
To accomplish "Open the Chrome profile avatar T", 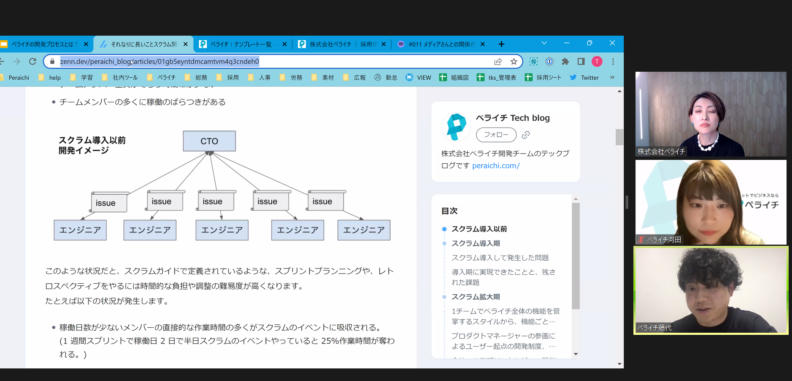I will point(597,62).
